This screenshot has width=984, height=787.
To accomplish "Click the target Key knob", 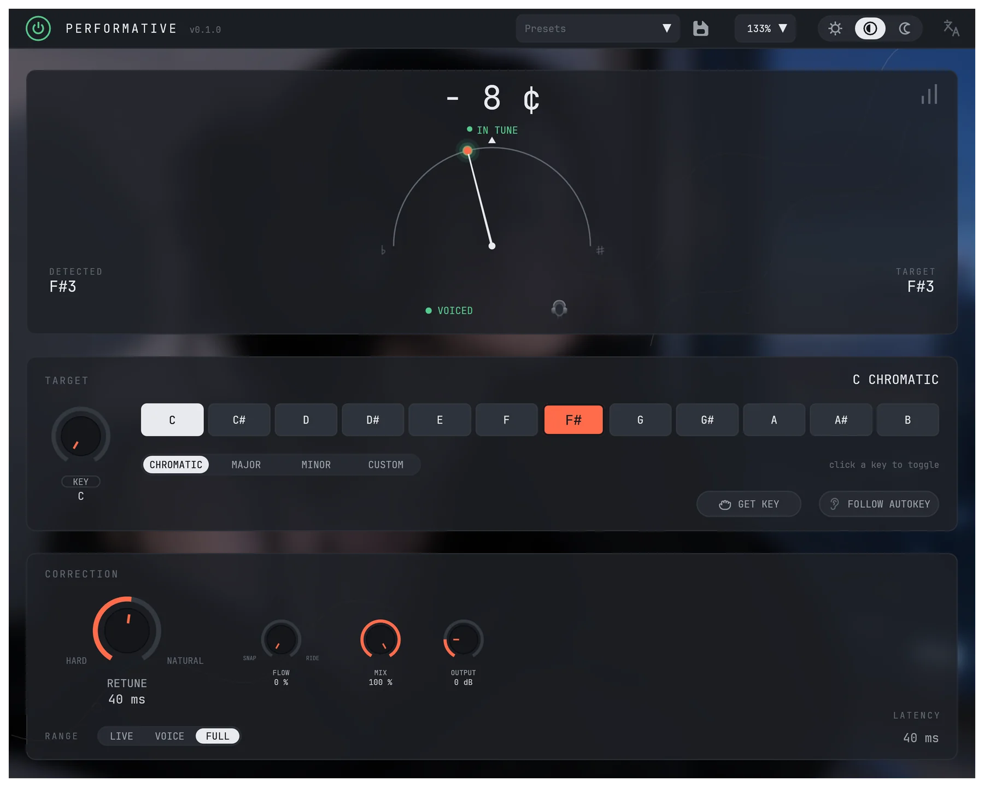I will [81, 436].
